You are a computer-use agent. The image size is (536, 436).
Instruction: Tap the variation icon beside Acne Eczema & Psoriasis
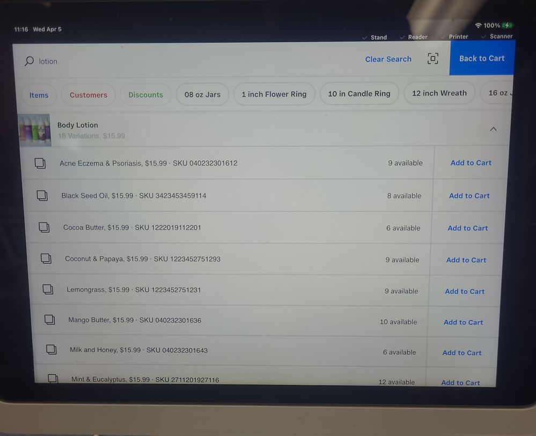coord(40,163)
